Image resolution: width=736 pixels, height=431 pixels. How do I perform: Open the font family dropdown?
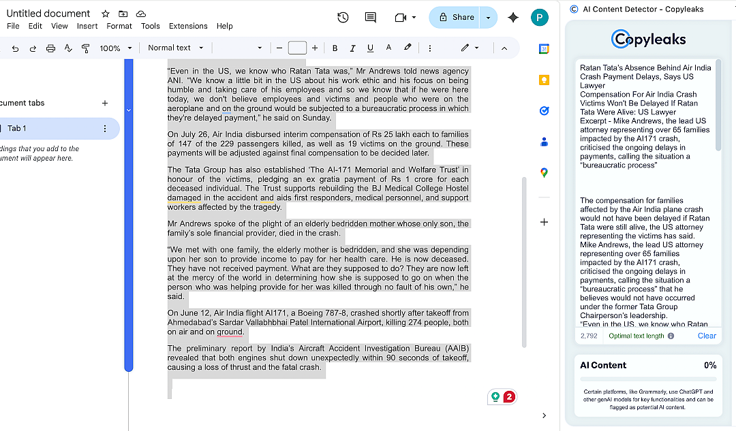click(x=239, y=48)
